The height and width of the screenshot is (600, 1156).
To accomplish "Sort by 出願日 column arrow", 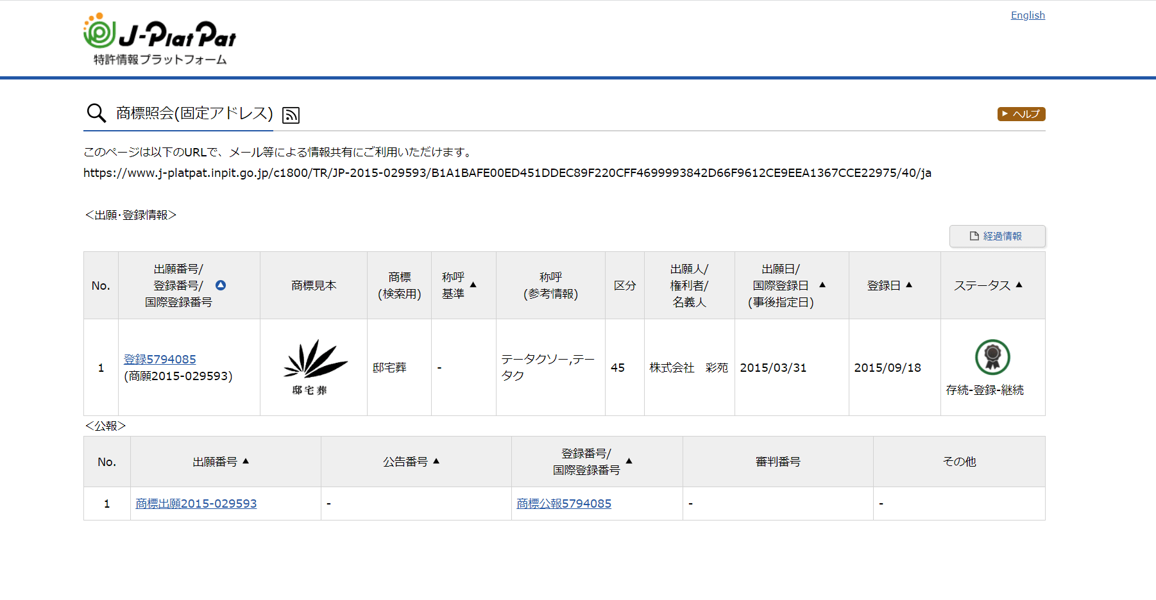I will [x=822, y=285].
